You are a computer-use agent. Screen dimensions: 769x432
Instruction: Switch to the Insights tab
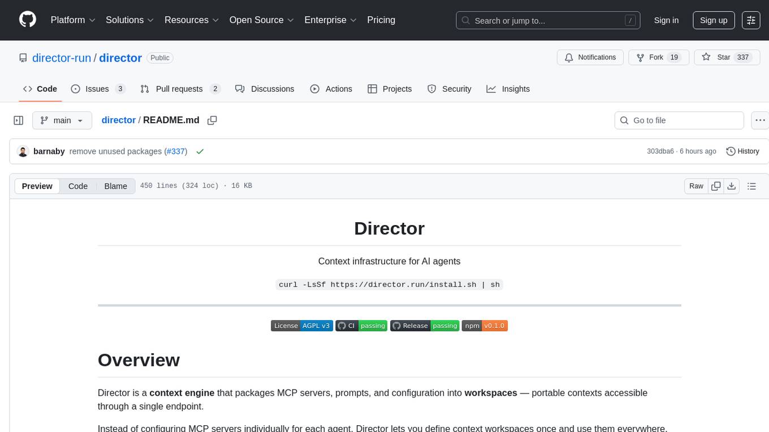(x=508, y=89)
